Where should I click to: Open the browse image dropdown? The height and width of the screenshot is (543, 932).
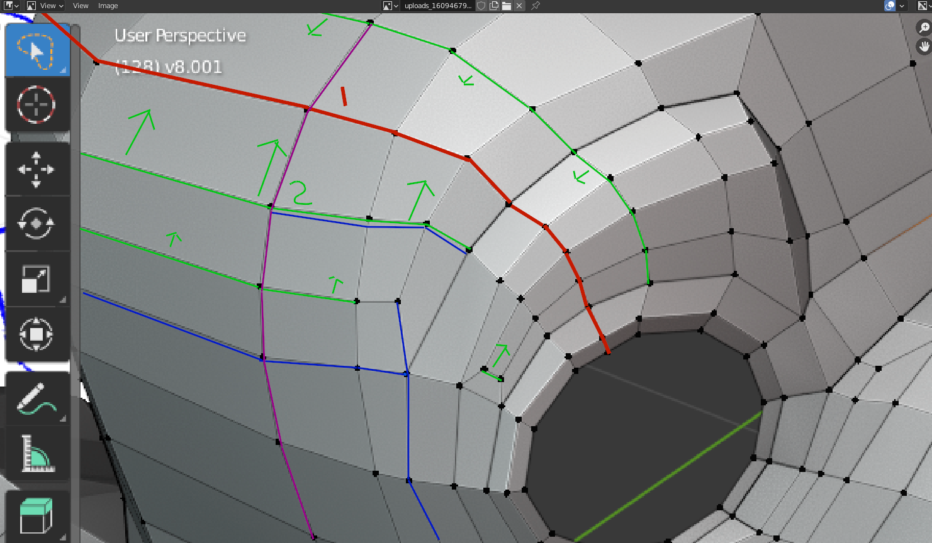(x=391, y=6)
